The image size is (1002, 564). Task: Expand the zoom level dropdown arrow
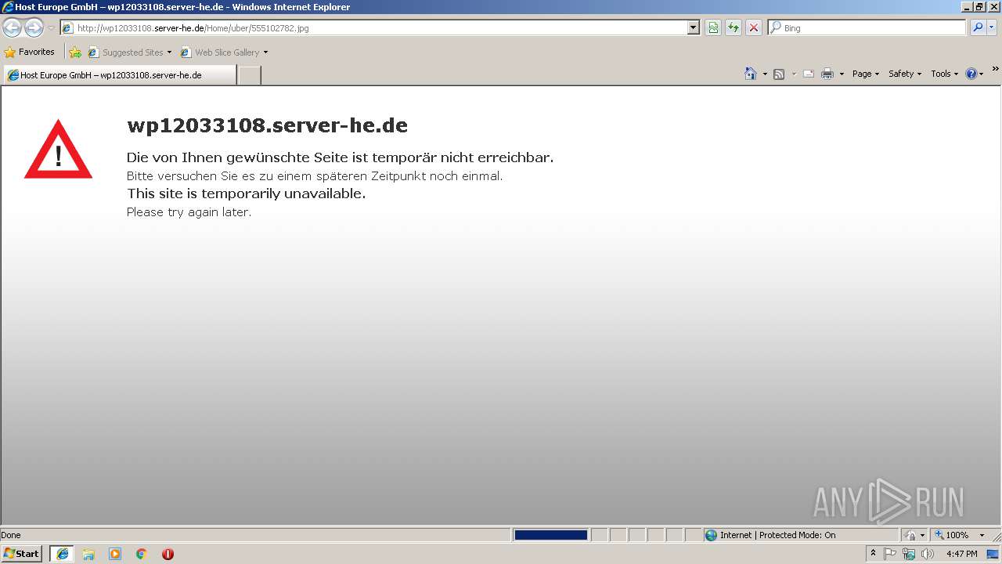click(x=982, y=535)
